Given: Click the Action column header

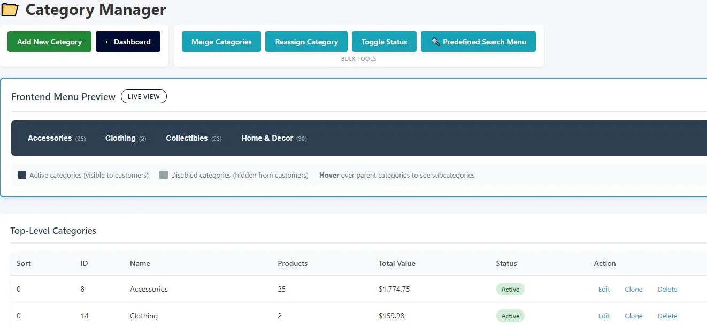Looking at the screenshot, I should [605, 263].
